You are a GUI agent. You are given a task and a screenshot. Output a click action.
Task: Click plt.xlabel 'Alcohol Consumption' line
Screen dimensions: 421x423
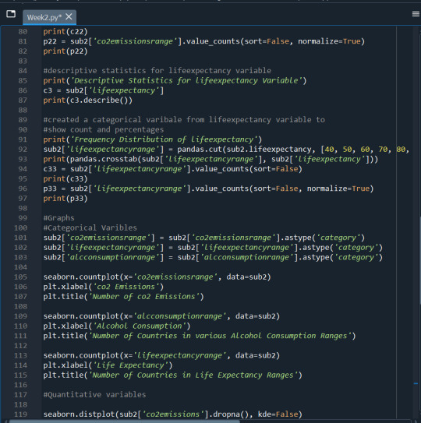[117, 326]
